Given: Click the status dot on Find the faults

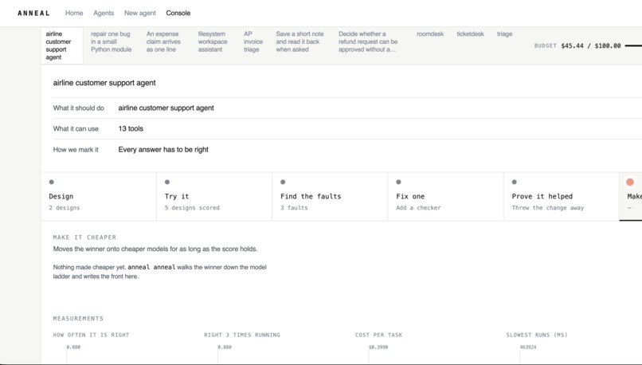Looking at the screenshot, I should tap(283, 182).
